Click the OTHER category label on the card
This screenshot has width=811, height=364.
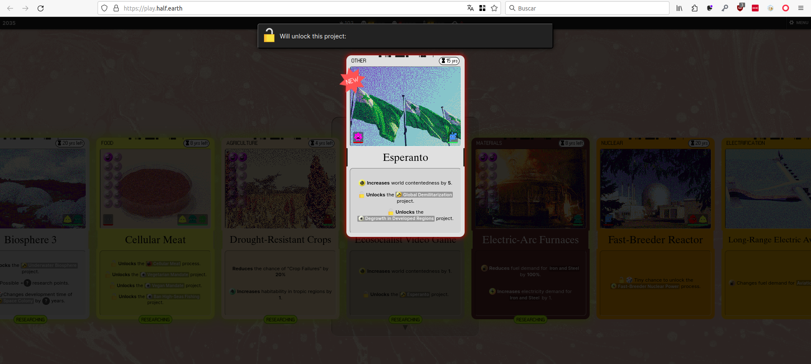(359, 61)
